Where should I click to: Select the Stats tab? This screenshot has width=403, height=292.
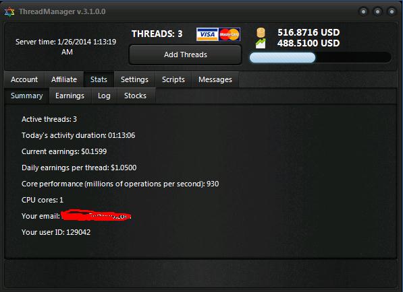(99, 79)
